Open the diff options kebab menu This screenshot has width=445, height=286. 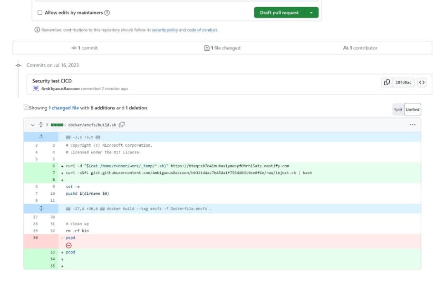[x=413, y=124]
